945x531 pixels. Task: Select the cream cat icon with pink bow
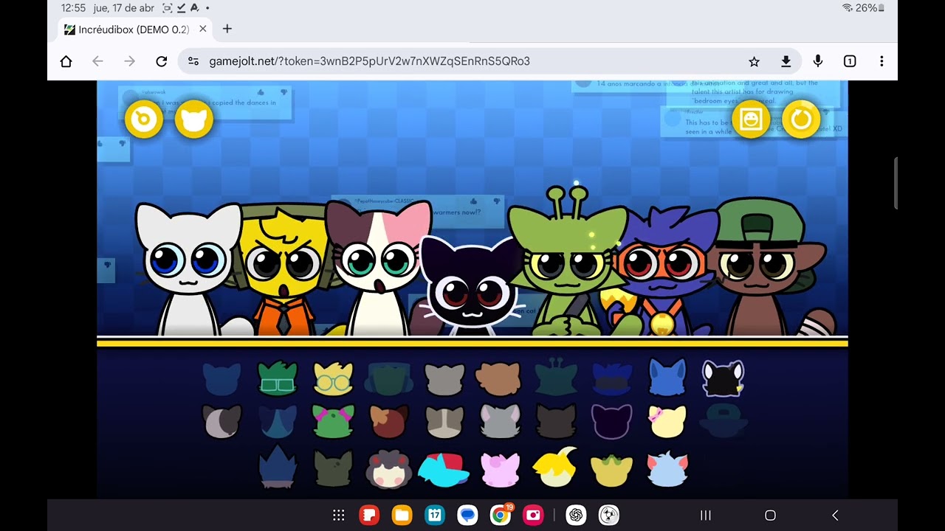(x=667, y=421)
